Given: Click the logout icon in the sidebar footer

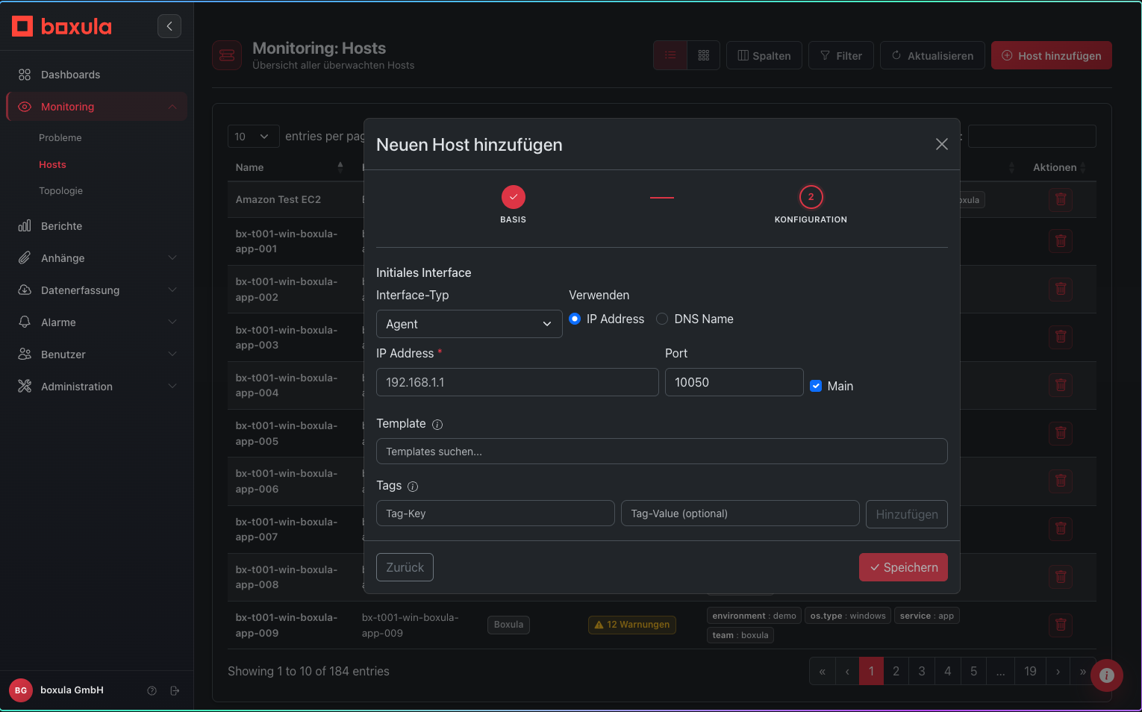Looking at the screenshot, I should pos(175,690).
